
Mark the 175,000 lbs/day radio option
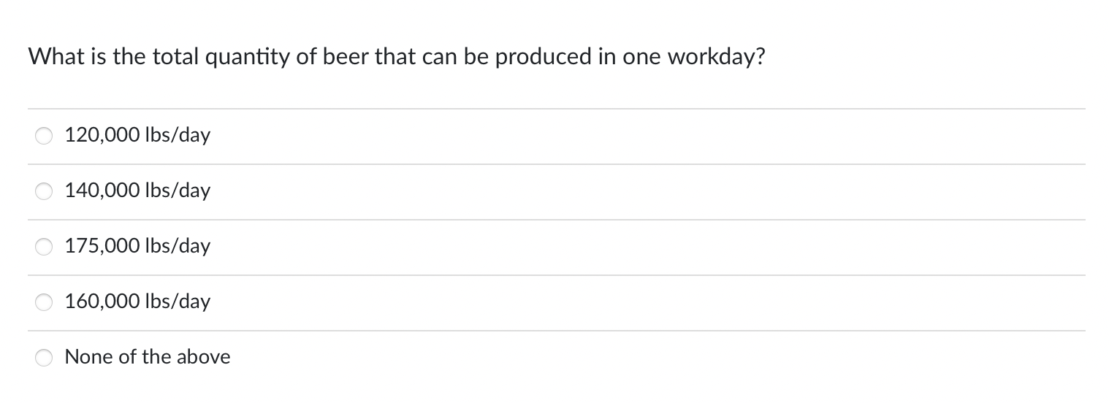tap(45, 247)
